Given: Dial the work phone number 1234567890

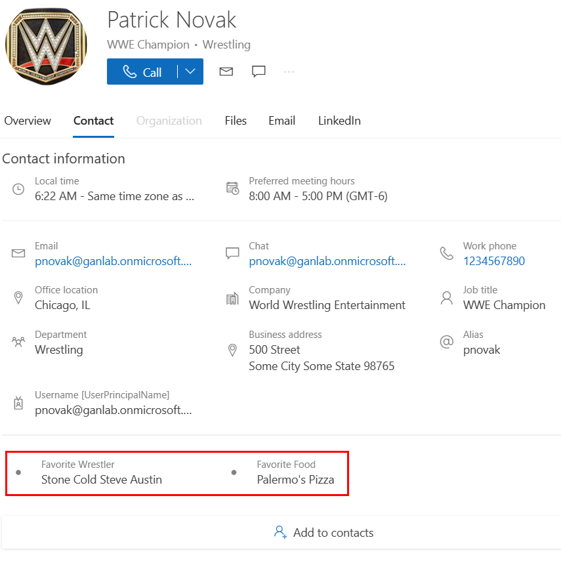Looking at the screenshot, I should click(x=493, y=261).
